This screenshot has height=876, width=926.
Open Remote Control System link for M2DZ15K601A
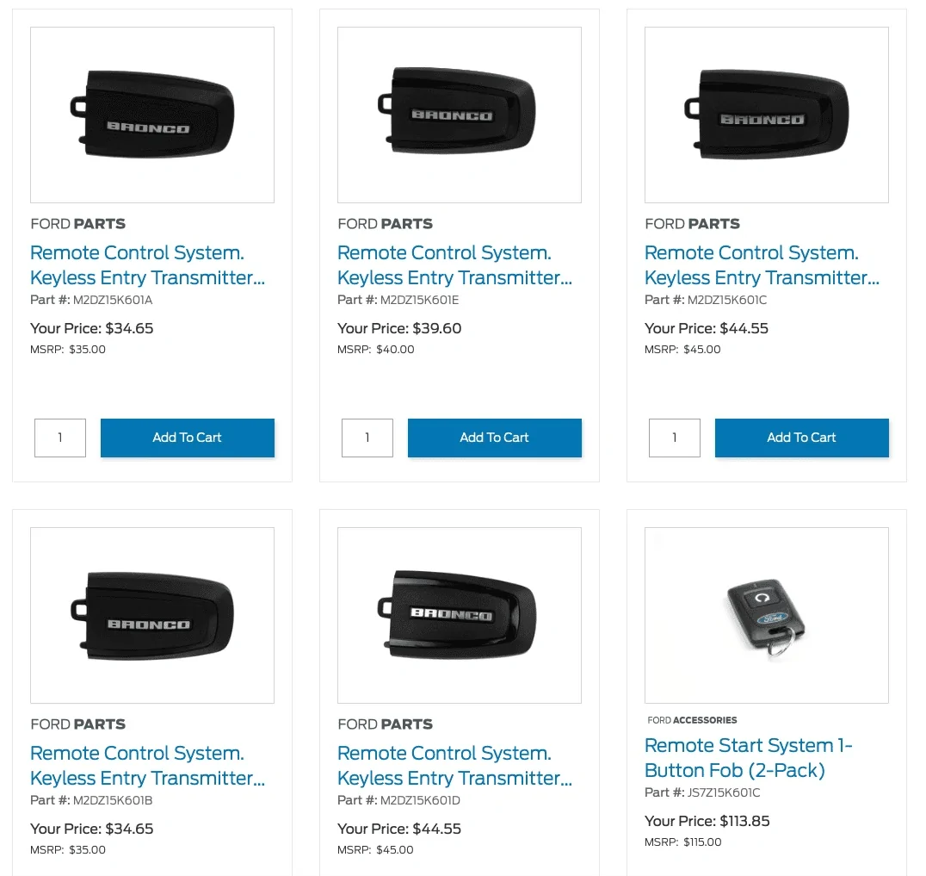tap(148, 265)
